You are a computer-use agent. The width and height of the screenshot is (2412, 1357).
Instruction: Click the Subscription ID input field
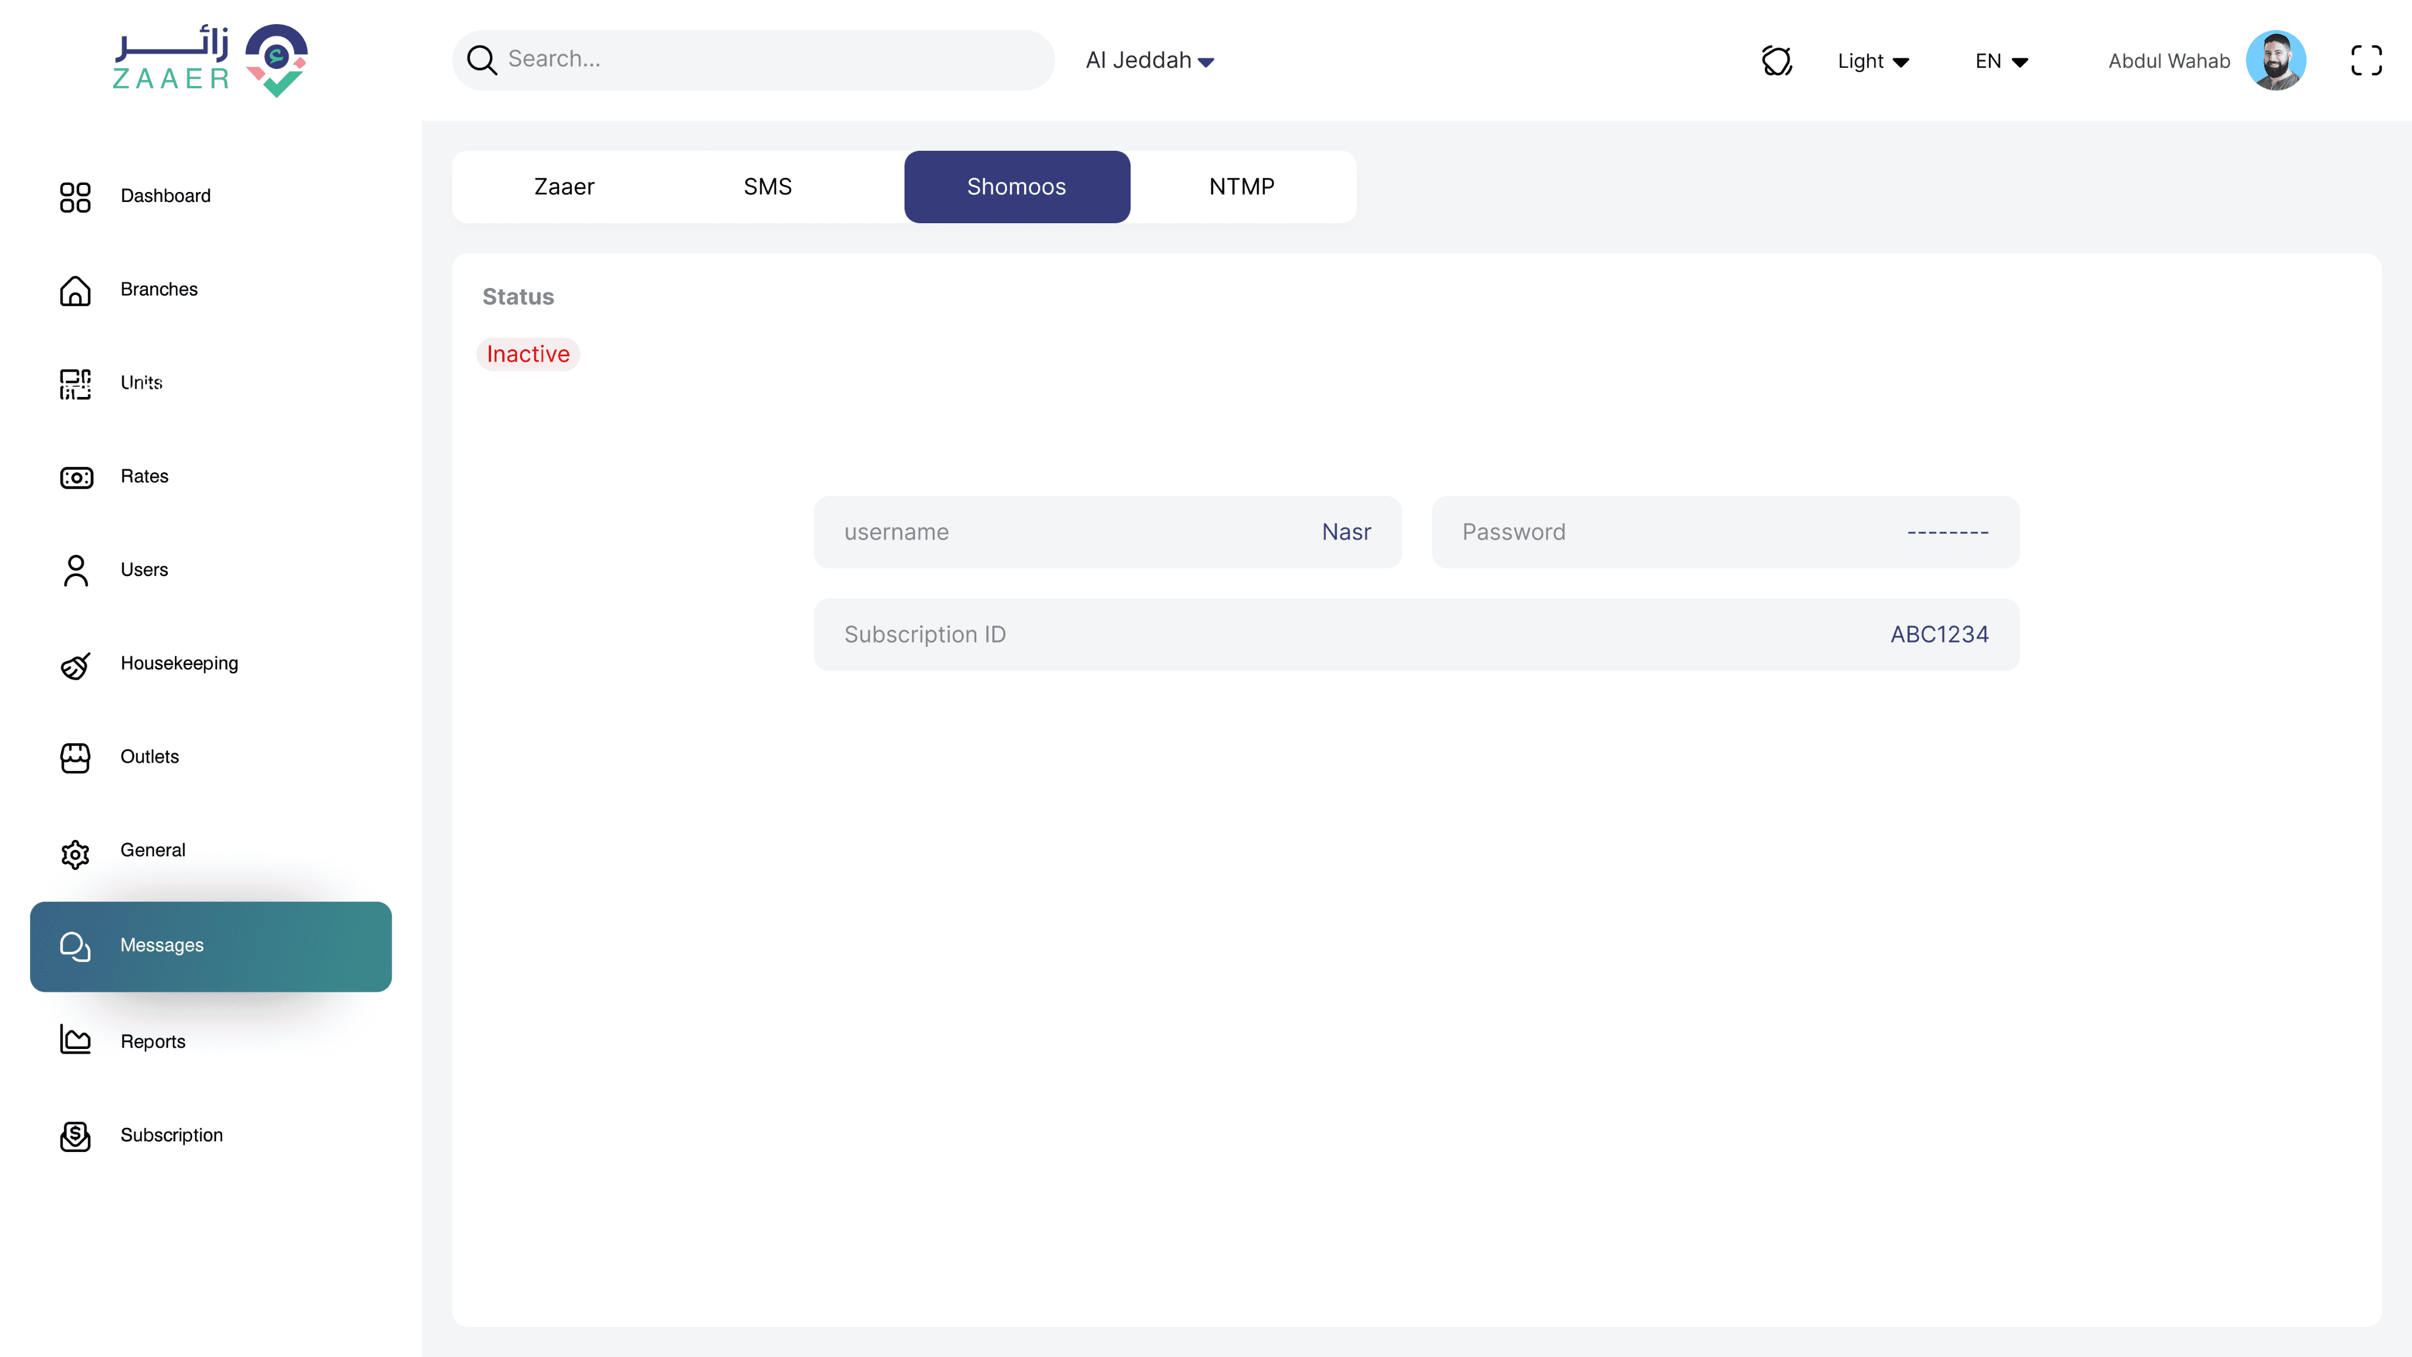(1416, 634)
